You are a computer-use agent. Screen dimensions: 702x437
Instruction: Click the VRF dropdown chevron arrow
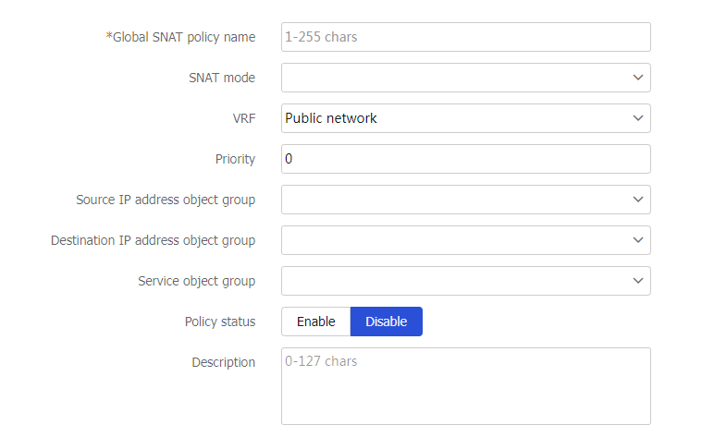[x=637, y=118]
